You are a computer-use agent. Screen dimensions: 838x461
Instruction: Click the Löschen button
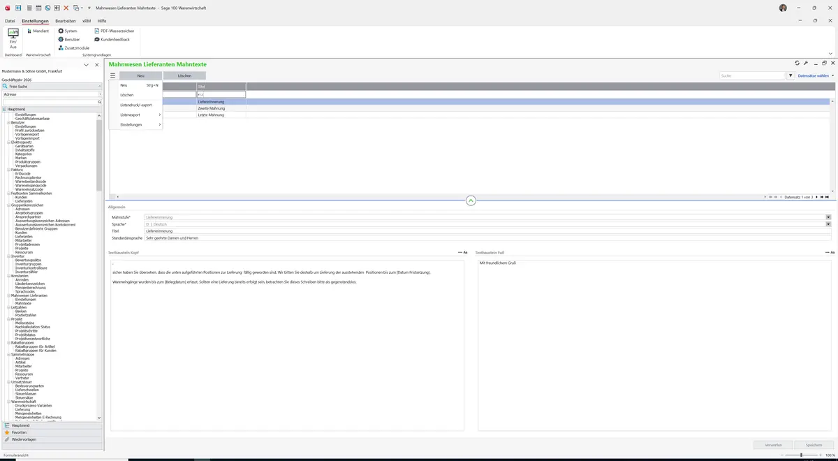tap(184, 75)
